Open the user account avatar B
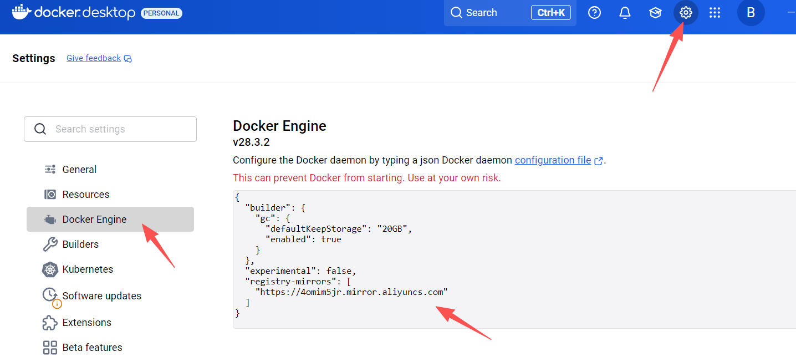Screen dimensions: 796x362 click(751, 13)
